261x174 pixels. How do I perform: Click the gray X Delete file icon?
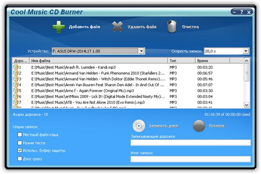point(117,27)
